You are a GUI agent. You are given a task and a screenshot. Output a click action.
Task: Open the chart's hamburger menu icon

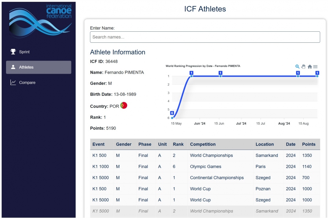tap(315, 67)
